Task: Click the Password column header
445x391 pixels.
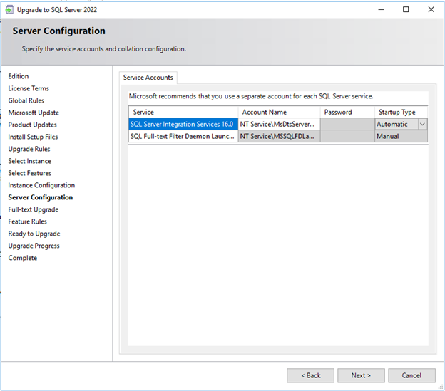Action: [x=347, y=112]
